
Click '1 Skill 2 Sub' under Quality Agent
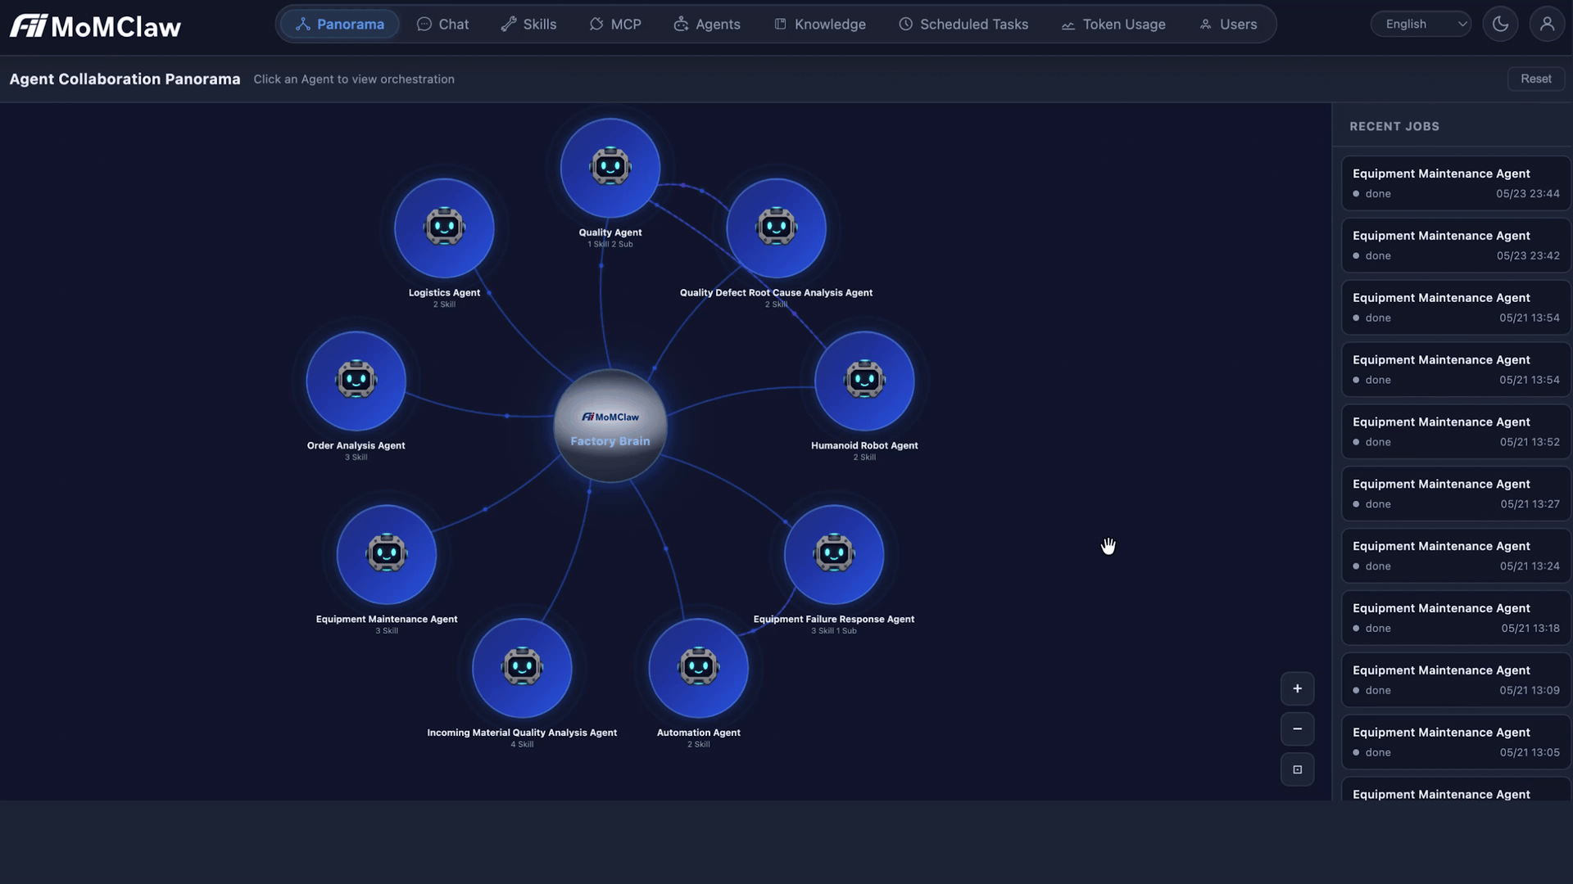coord(610,244)
